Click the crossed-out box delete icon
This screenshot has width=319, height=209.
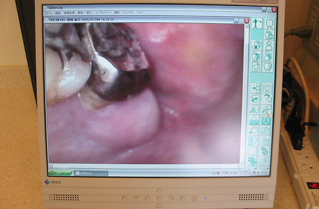click(x=266, y=141)
